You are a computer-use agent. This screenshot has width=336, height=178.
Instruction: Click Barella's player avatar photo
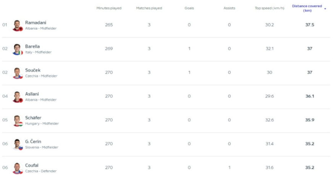click(x=17, y=49)
